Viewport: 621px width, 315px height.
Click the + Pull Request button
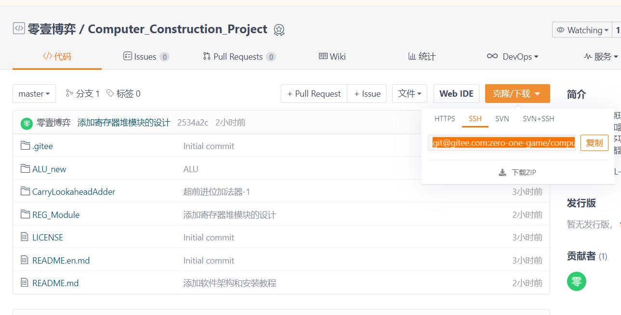(x=314, y=94)
